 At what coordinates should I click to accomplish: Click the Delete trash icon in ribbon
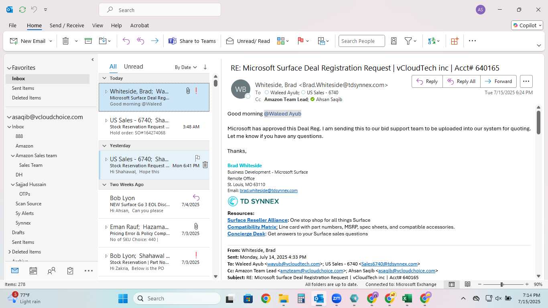(66, 41)
